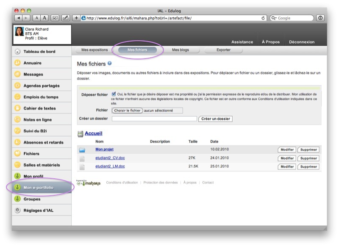Click Supprimer for etudiant2_LM.doc

pyautogui.click(x=308, y=167)
